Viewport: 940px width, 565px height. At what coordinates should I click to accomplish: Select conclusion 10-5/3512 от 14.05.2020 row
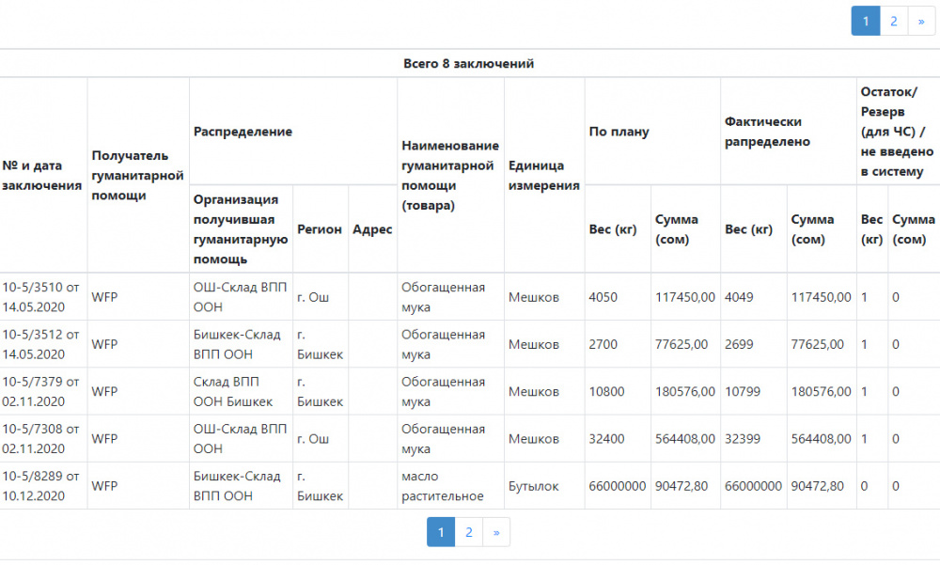coord(42,344)
